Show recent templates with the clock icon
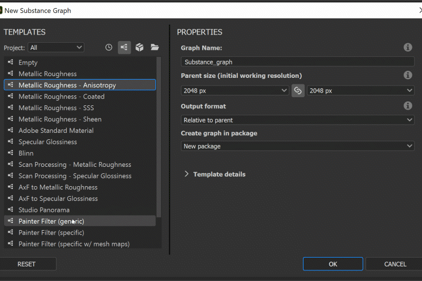The height and width of the screenshot is (281, 422). coord(109,47)
